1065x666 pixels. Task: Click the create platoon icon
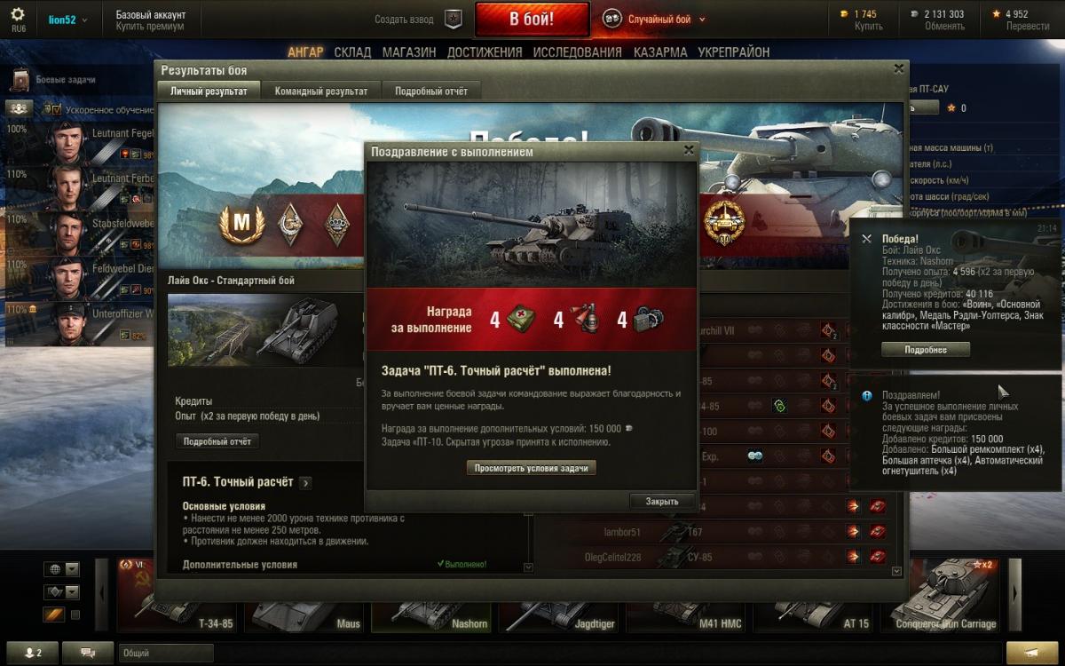pos(454,19)
